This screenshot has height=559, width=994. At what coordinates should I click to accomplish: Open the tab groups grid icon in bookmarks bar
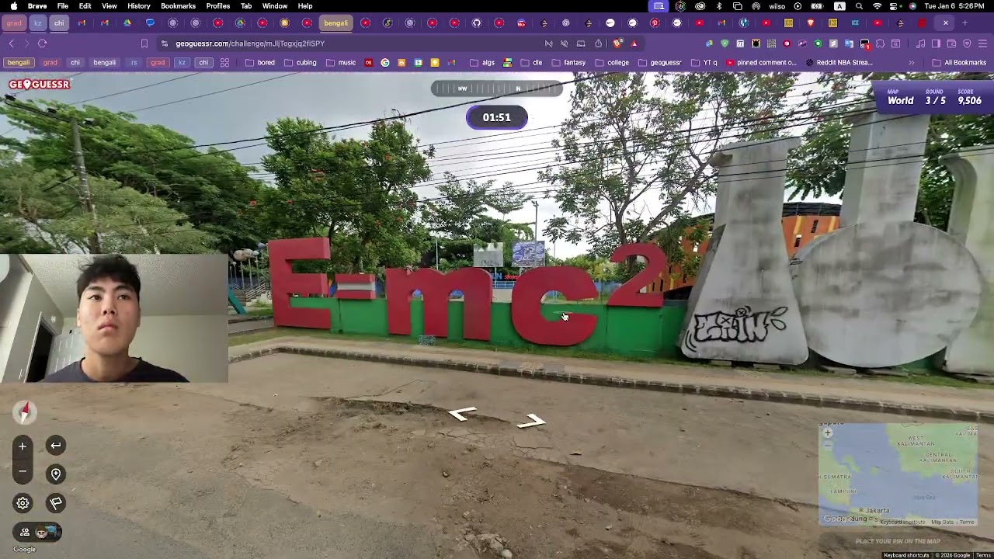pyautogui.click(x=224, y=62)
